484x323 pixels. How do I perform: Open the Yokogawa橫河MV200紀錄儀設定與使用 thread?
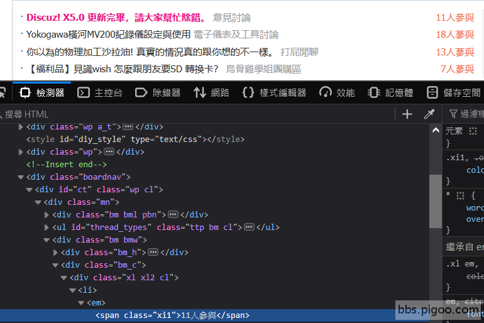click(x=108, y=35)
